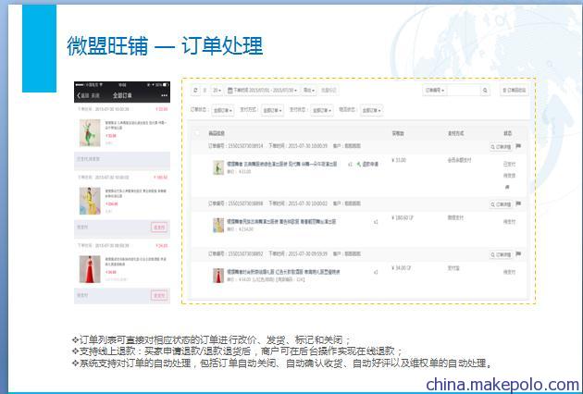The width and height of the screenshot is (583, 394).
Task: Open the order status filter dropdown
Action: 223,110
